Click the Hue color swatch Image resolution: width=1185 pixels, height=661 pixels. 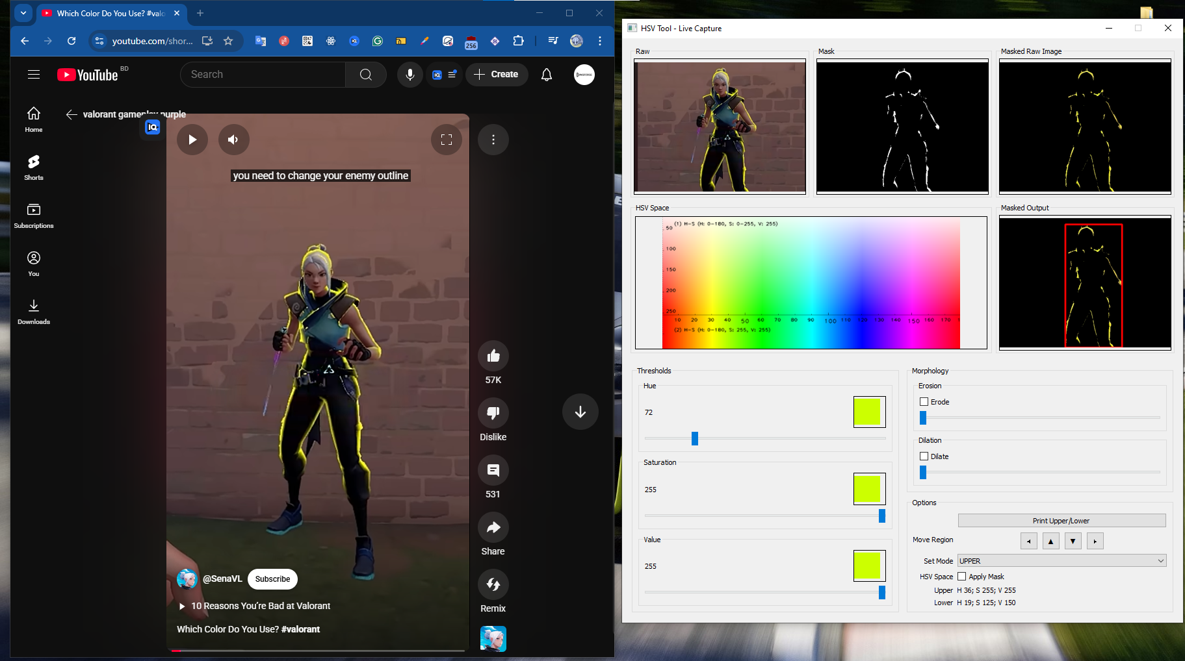870,412
